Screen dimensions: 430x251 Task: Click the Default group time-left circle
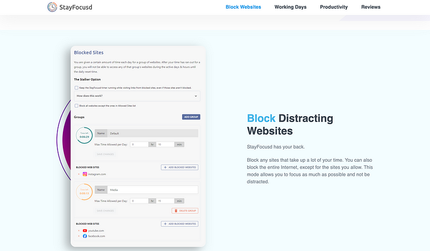point(84,135)
